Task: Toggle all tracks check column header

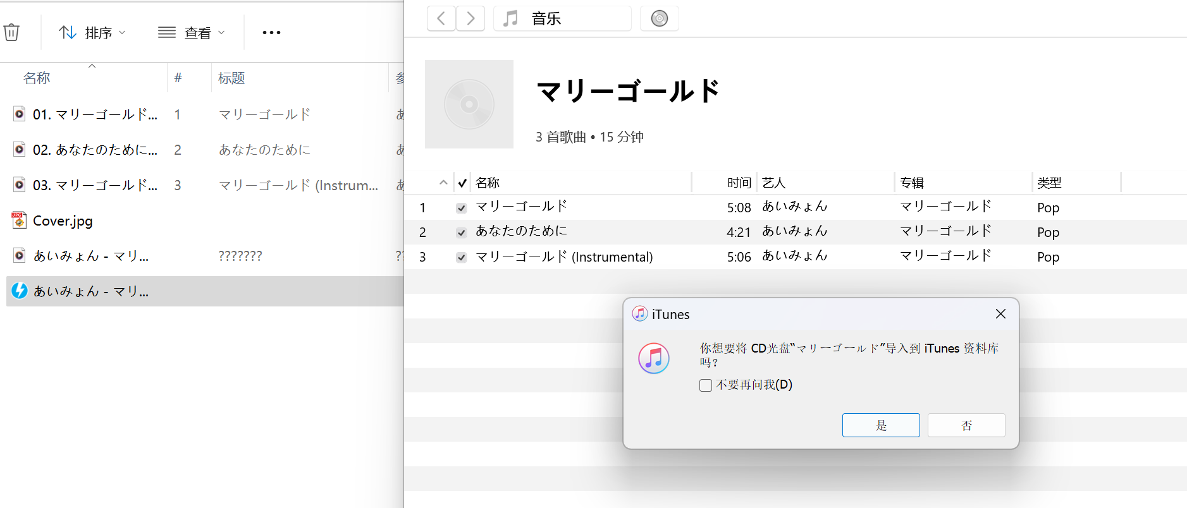Action: tap(462, 183)
